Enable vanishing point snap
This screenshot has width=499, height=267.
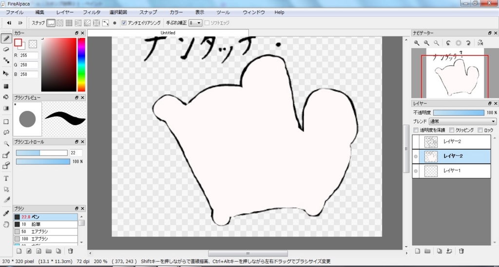point(78,23)
